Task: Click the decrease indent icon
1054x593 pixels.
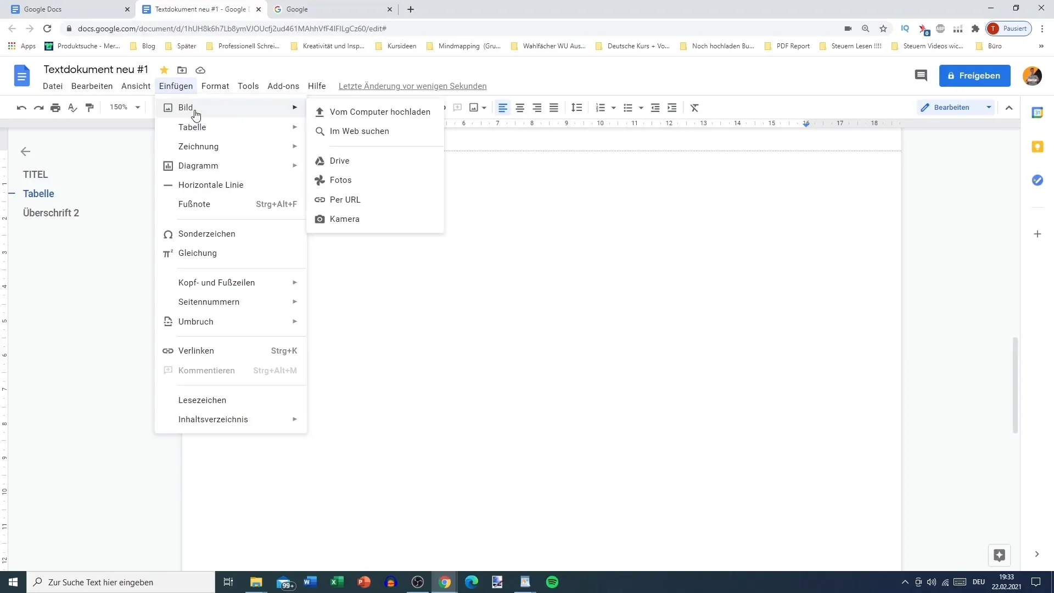Action: click(655, 107)
